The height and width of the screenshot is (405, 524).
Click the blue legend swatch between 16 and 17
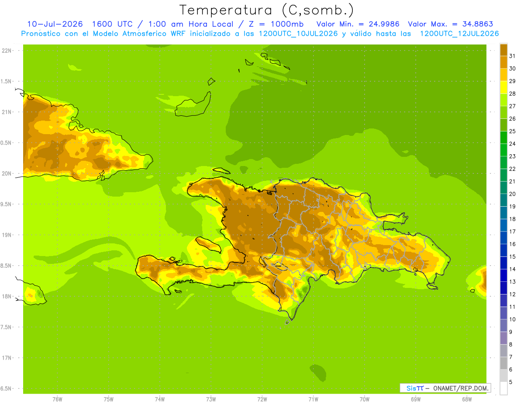(503, 237)
